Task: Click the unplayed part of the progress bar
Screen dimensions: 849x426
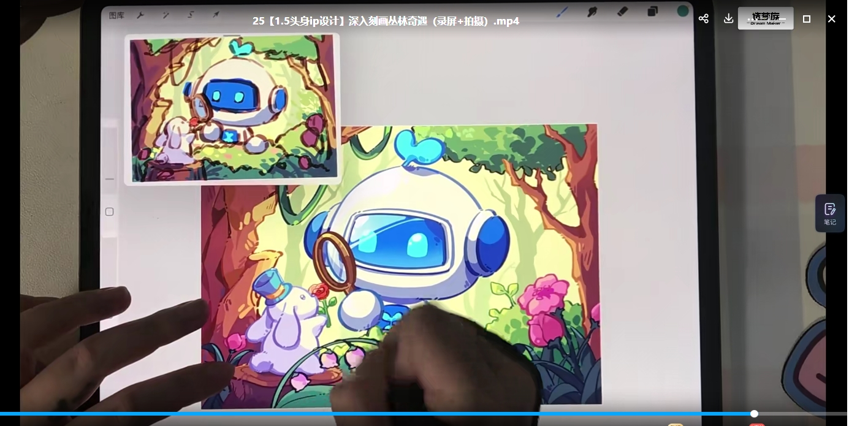Action: pos(802,414)
